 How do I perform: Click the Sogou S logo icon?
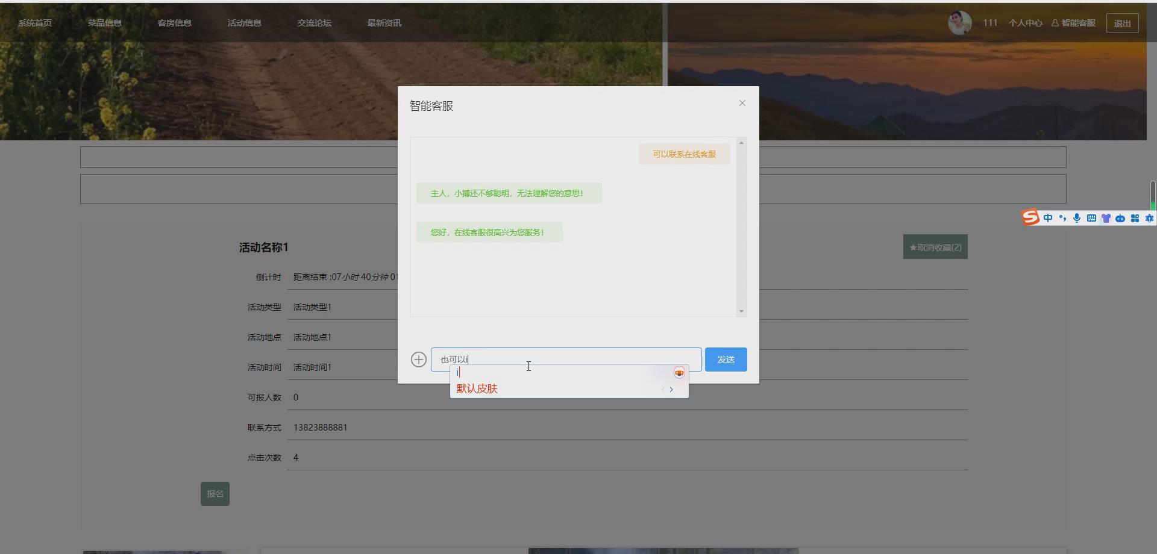(x=1030, y=217)
